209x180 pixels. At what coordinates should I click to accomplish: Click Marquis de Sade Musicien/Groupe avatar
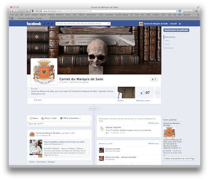(101, 150)
